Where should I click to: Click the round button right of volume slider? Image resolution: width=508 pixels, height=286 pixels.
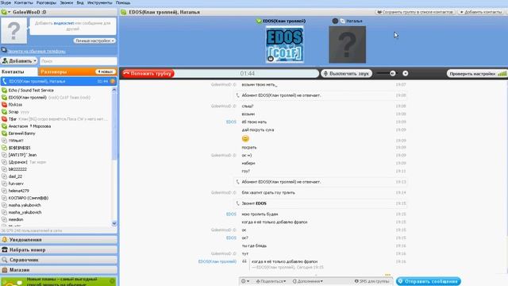point(406,74)
